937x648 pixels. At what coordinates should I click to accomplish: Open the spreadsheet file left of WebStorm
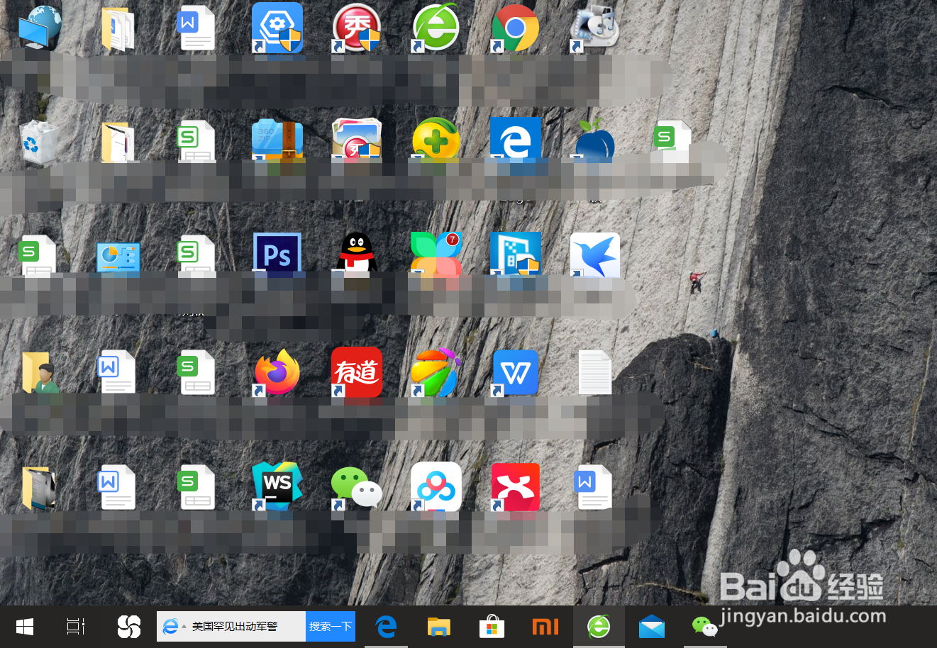coord(196,486)
